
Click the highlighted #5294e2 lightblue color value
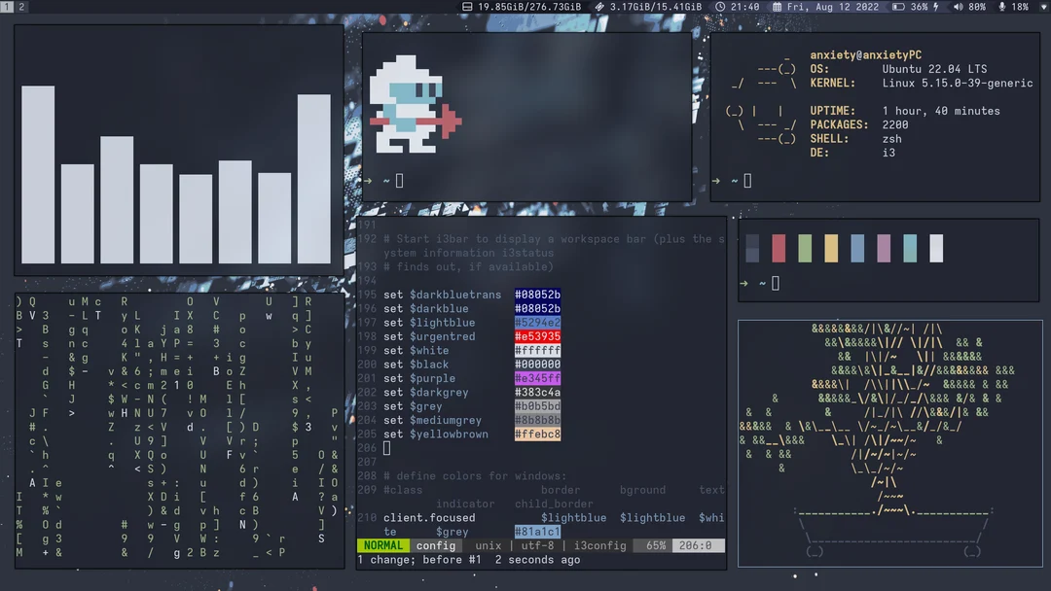[x=535, y=322]
